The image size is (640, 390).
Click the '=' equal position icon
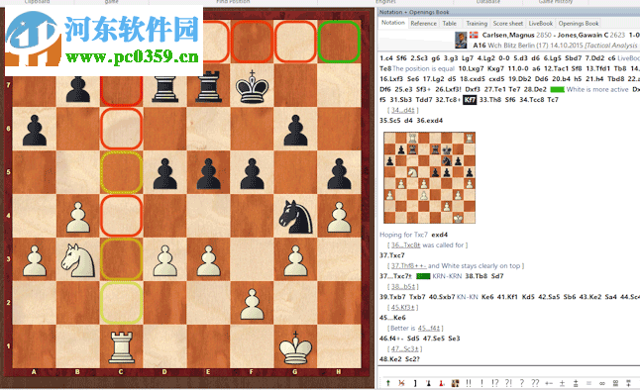(x=589, y=383)
